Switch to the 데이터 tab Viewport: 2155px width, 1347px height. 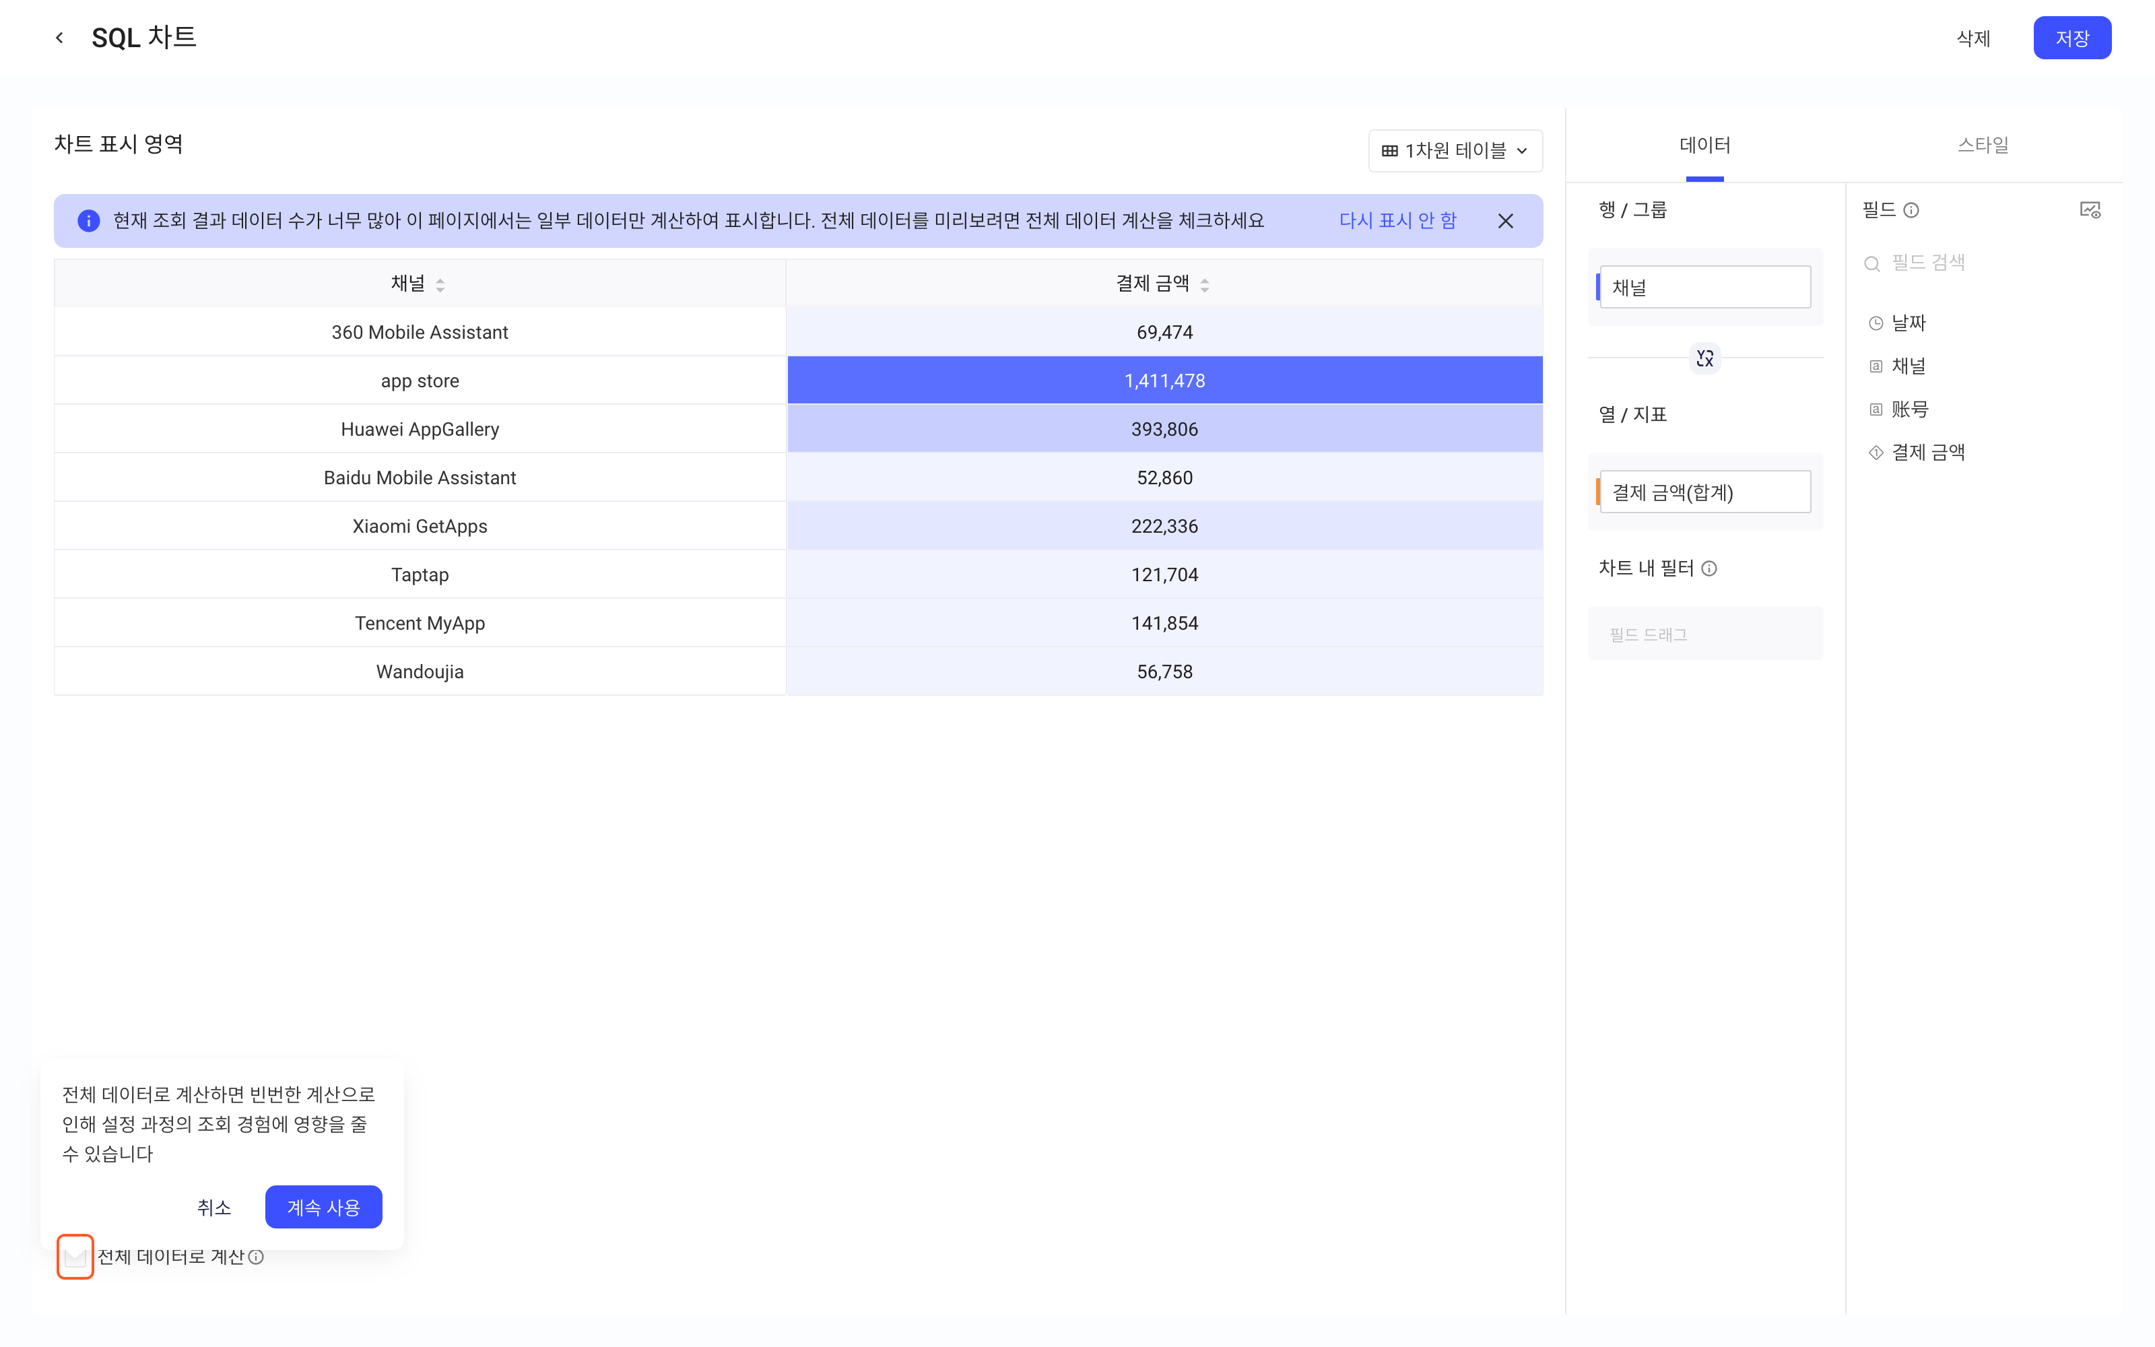point(1704,145)
